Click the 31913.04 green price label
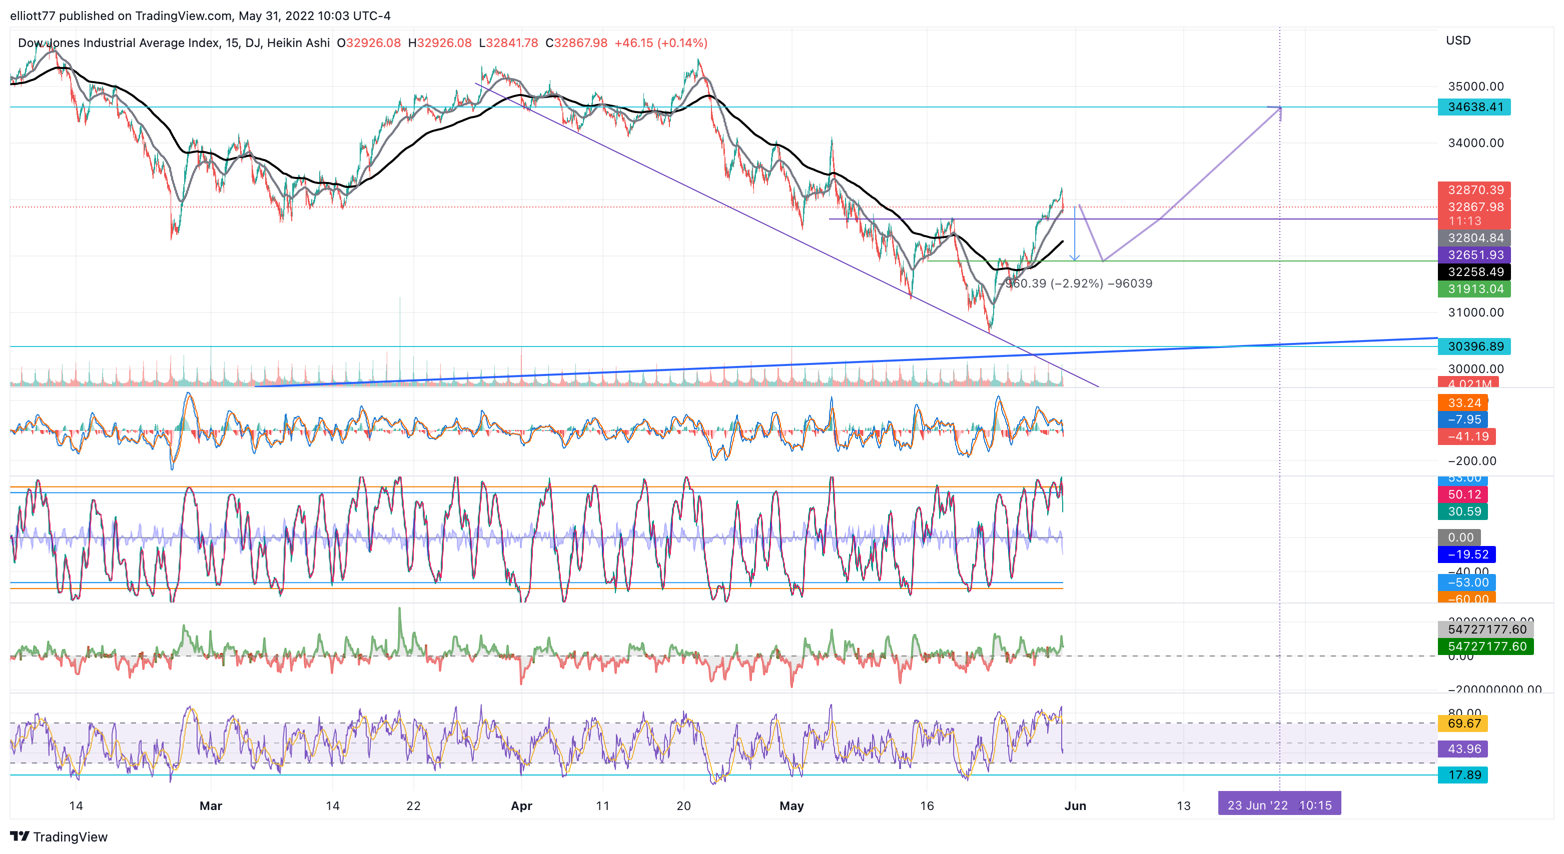The height and width of the screenshot is (854, 1564). click(1474, 289)
